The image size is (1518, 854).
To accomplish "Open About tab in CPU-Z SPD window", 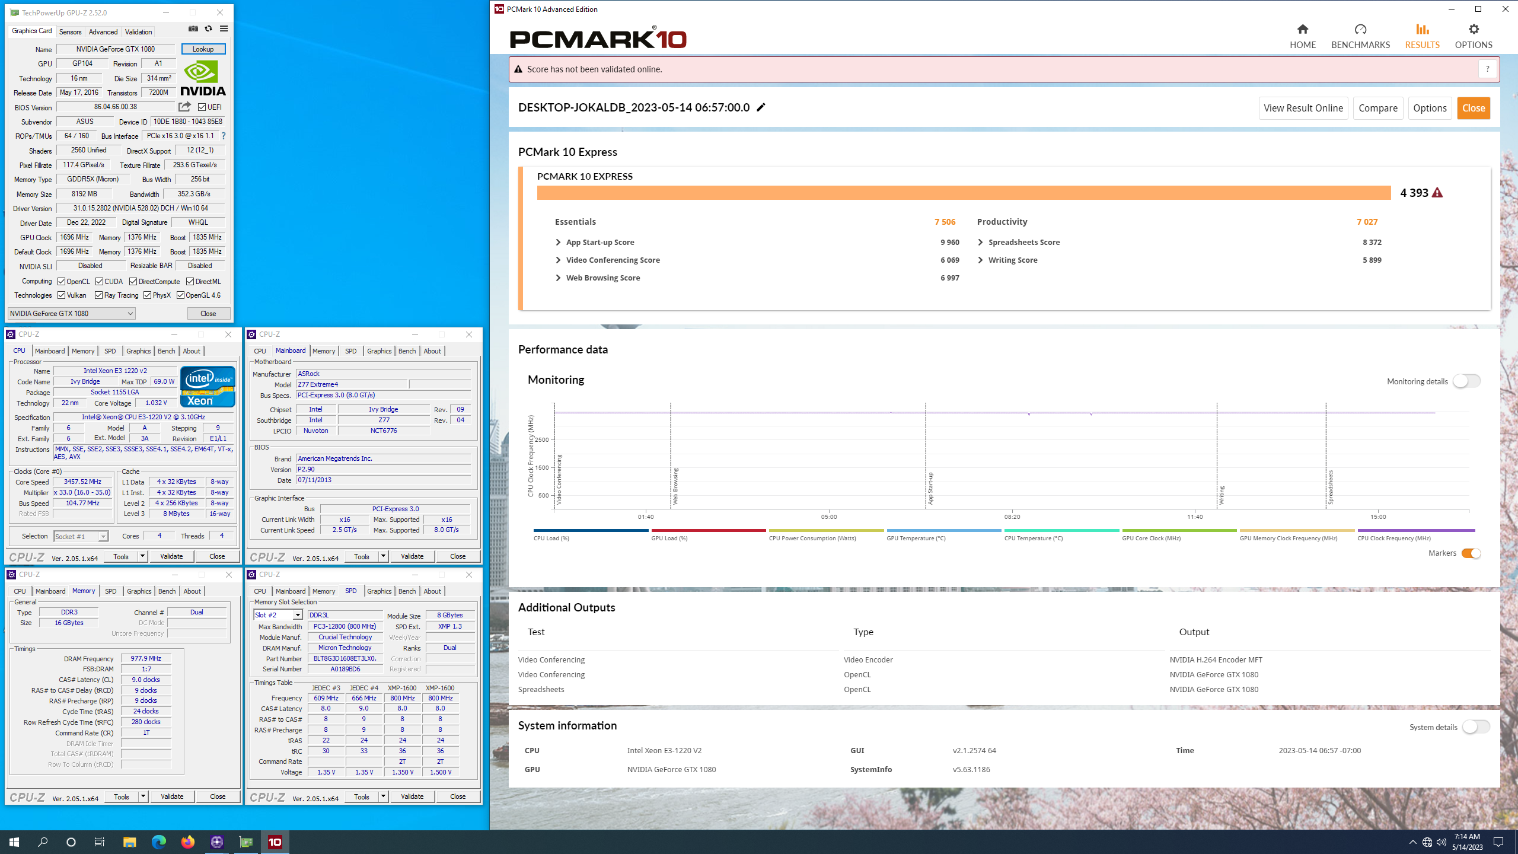I will tap(432, 591).
